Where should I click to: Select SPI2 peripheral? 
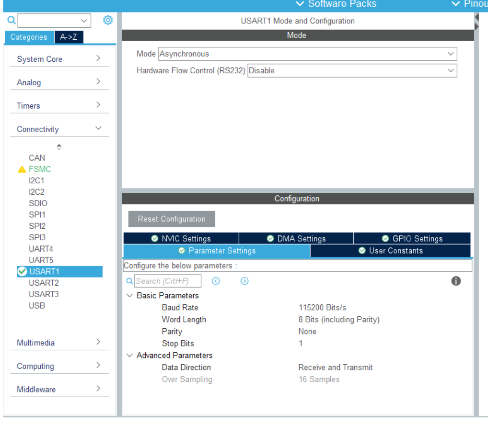click(x=37, y=226)
